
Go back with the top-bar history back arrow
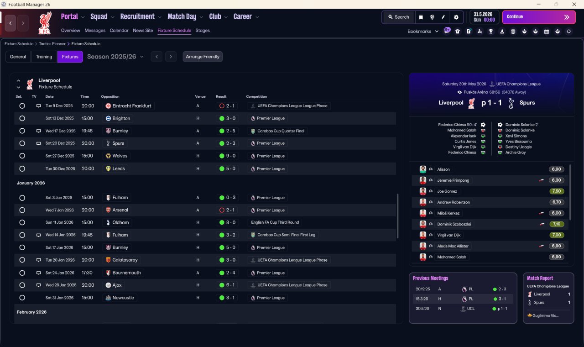click(11, 23)
